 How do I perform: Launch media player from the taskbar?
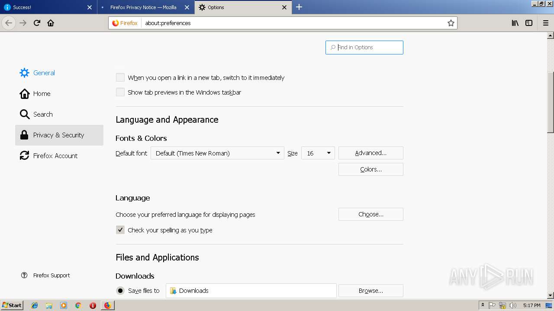[x=64, y=305]
